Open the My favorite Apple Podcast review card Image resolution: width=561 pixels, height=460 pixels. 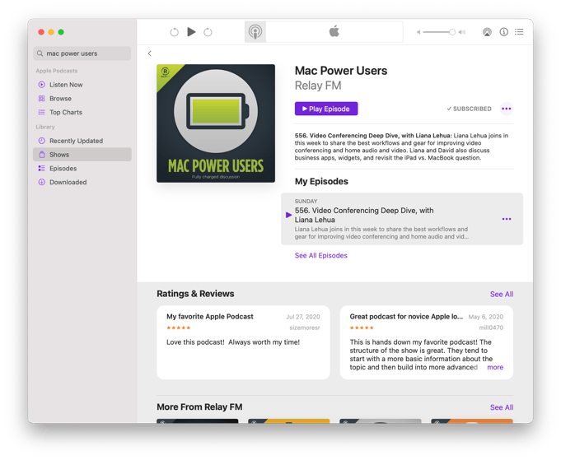click(243, 342)
